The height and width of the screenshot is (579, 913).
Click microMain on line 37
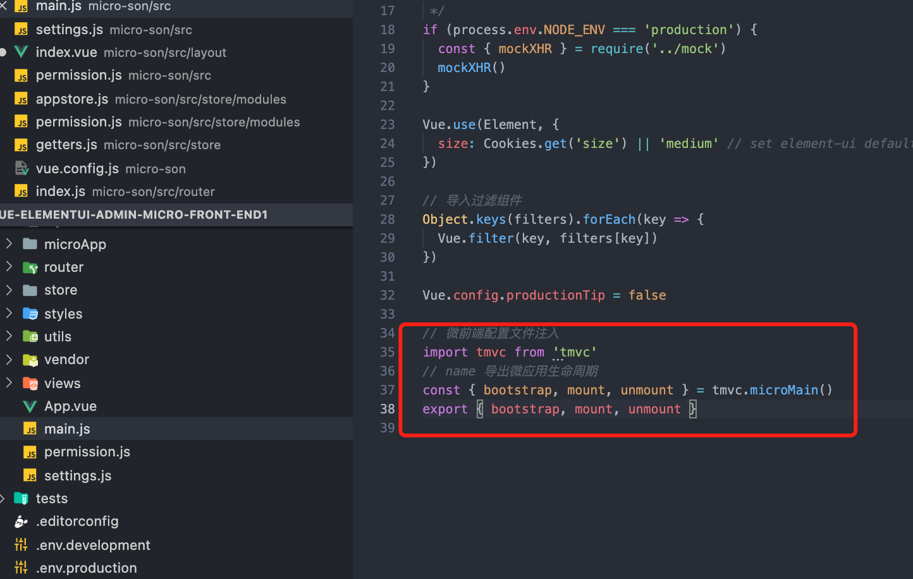[x=784, y=390]
